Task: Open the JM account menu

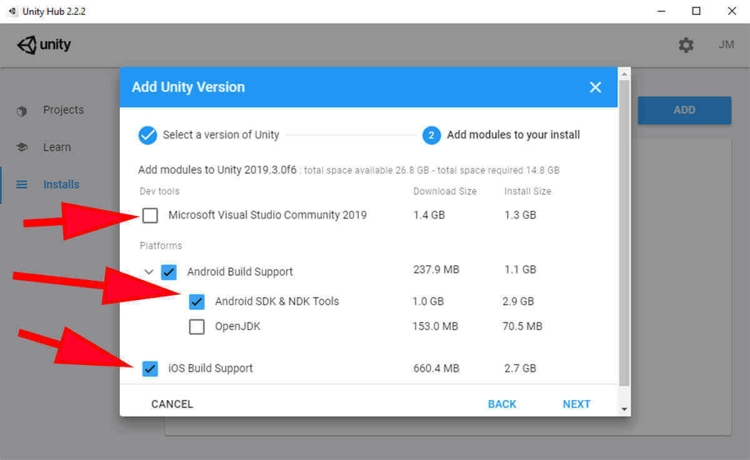Action: 726,45
